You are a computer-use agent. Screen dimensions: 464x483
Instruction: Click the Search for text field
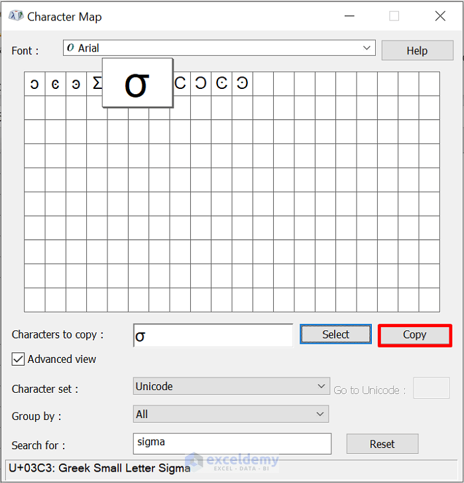(x=232, y=443)
